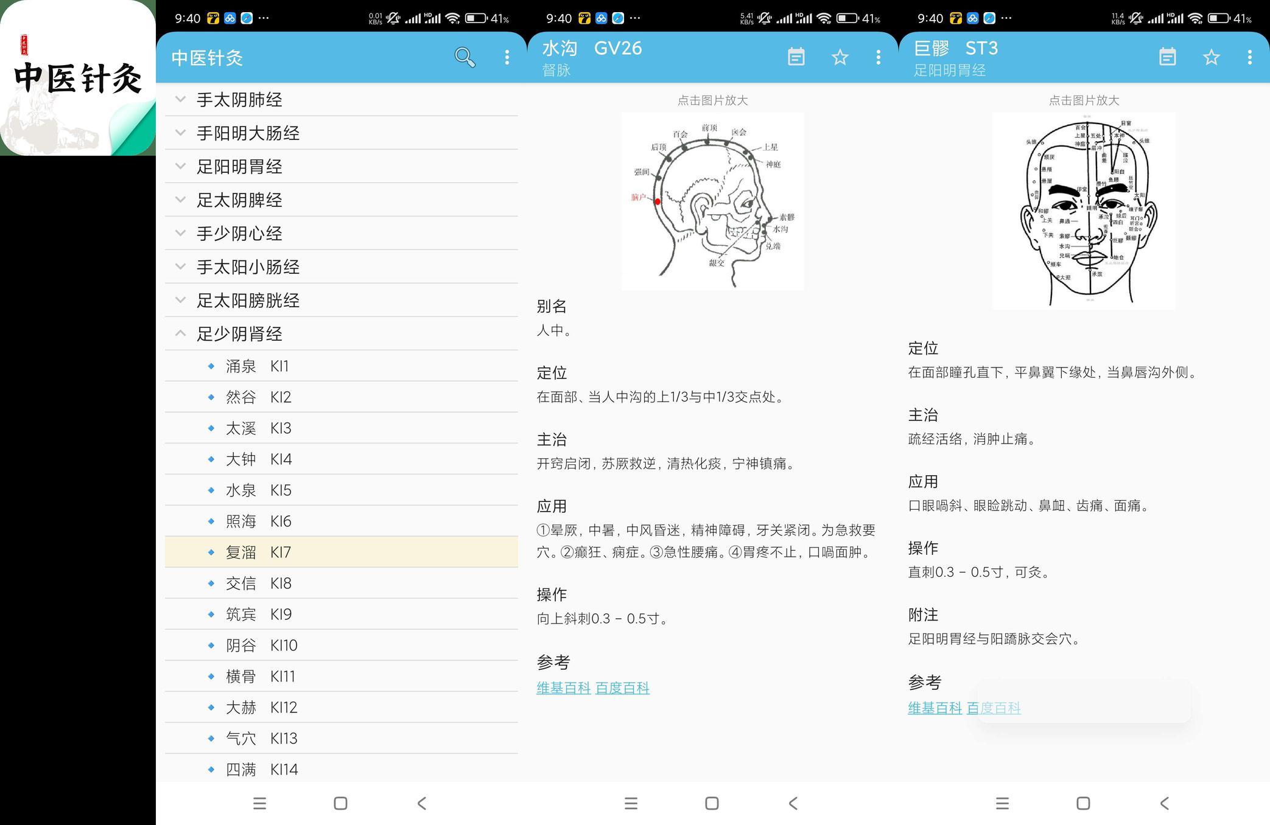Open search in the 中医针灸 header
Viewport: 1270px width, 825px height.
pos(465,57)
